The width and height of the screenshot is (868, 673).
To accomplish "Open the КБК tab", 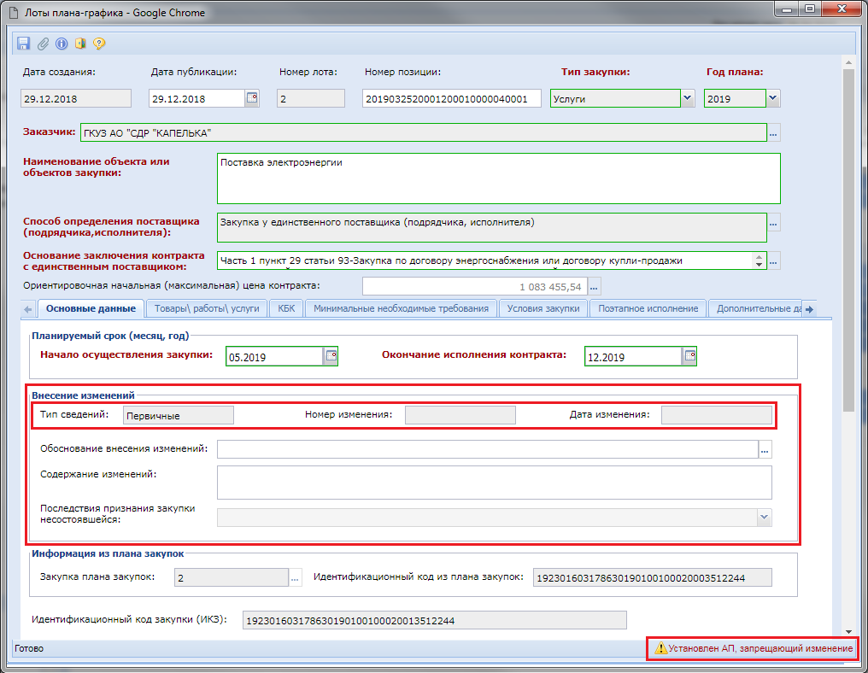I will pos(285,309).
